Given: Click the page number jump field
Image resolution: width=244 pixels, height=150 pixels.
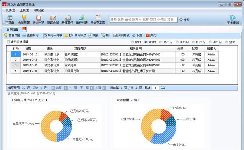Looking at the screenshot, I should pyautogui.click(x=155, y=88).
